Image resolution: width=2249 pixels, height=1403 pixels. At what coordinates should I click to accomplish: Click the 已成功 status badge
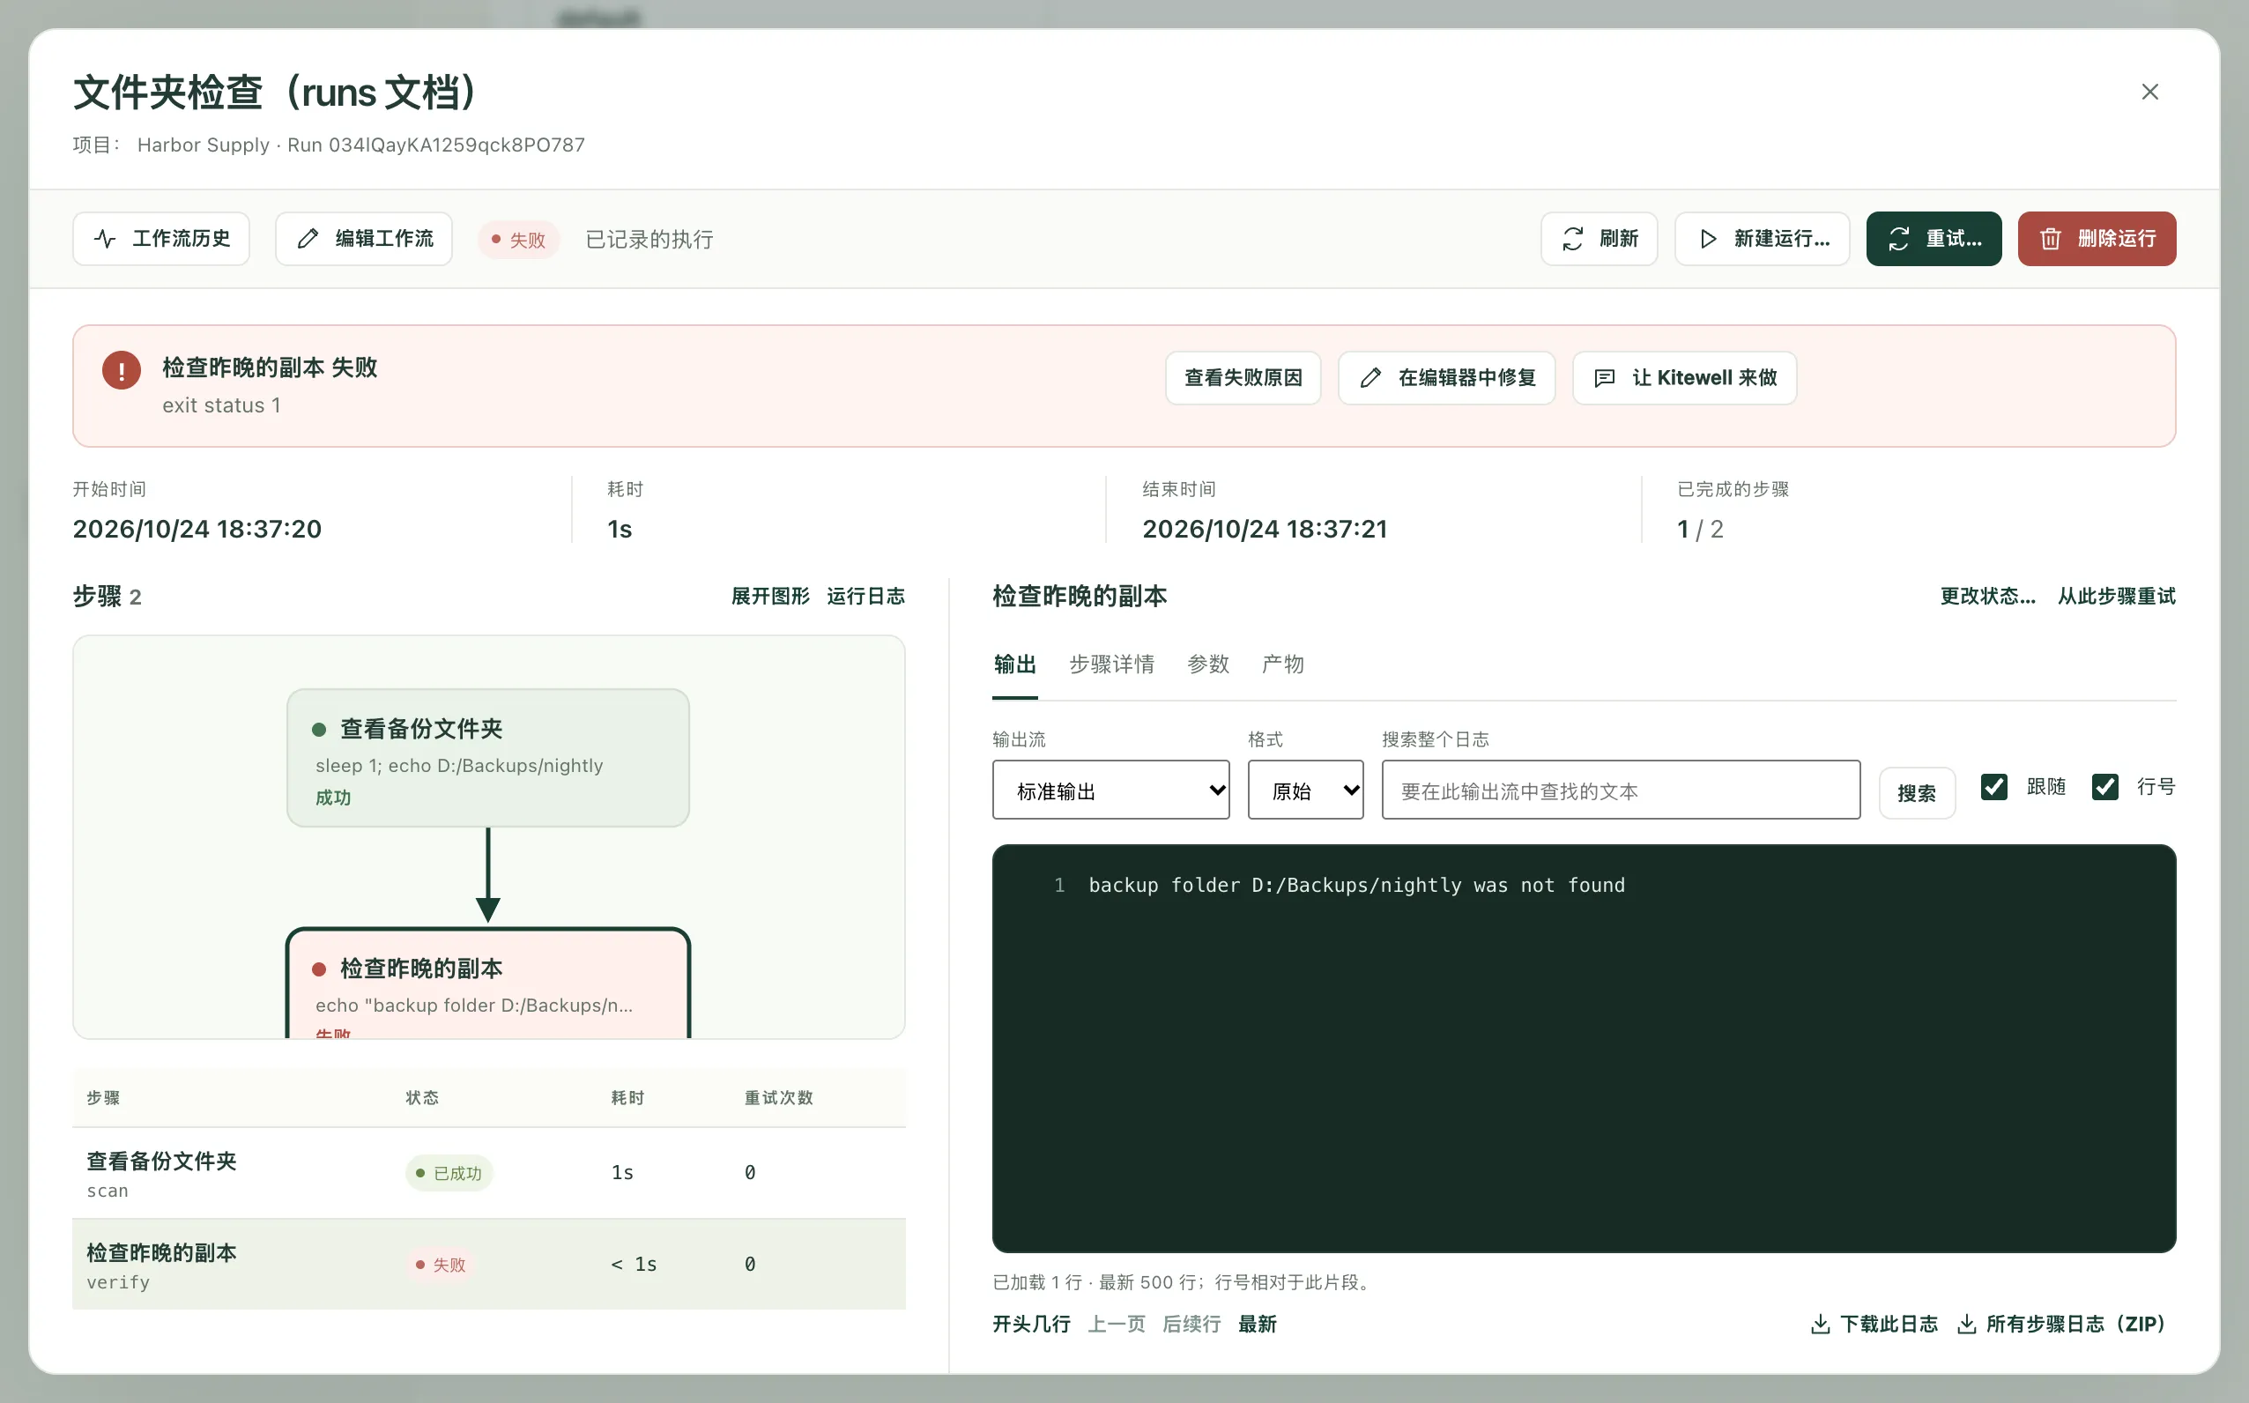pyautogui.click(x=449, y=1173)
